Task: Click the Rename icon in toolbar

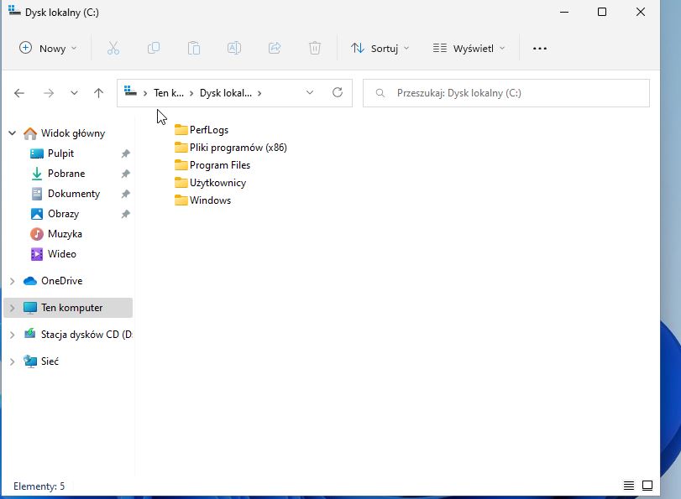Action: (x=234, y=48)
